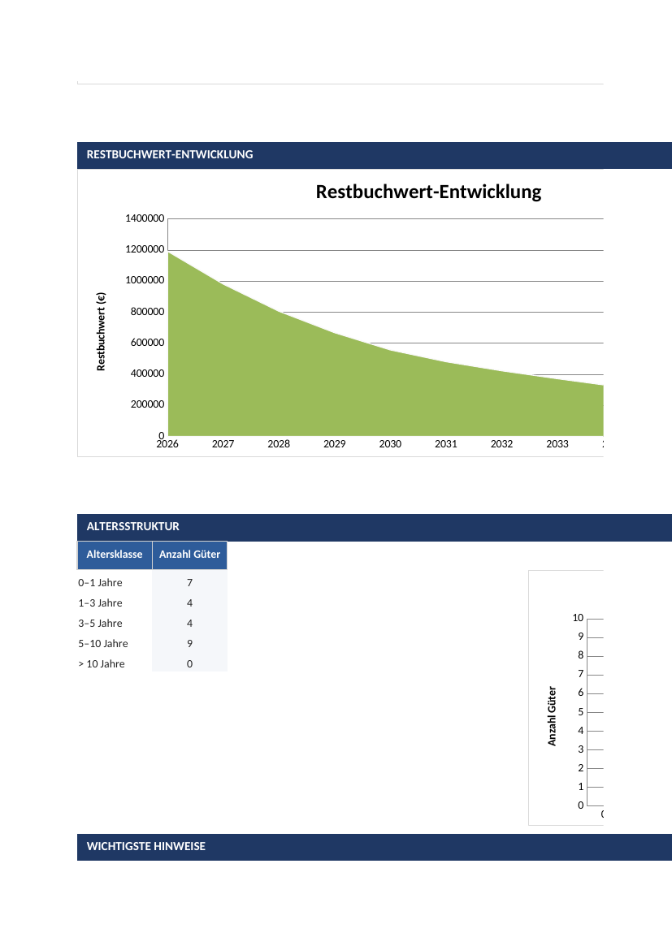Screen dimensions: 672x950
Task: Click the 2028 x-axis label
Action: click(279, 444)
